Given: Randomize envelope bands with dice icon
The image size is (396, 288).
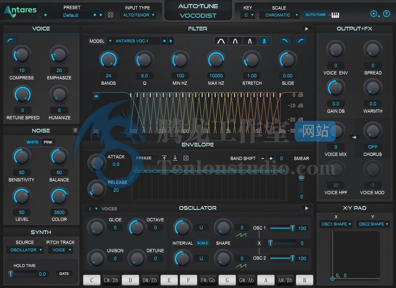Looking at the screenshot, I should tap(186, 158).
